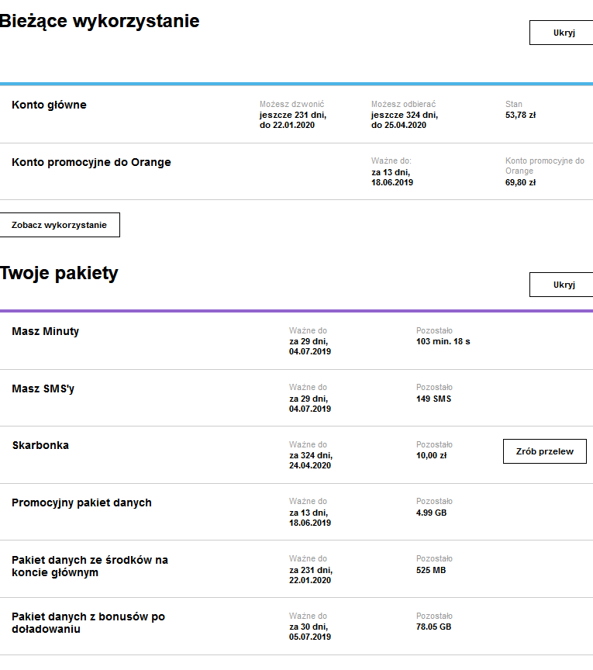Select the remaining 149 SMS value

click(x=433, y=399)
